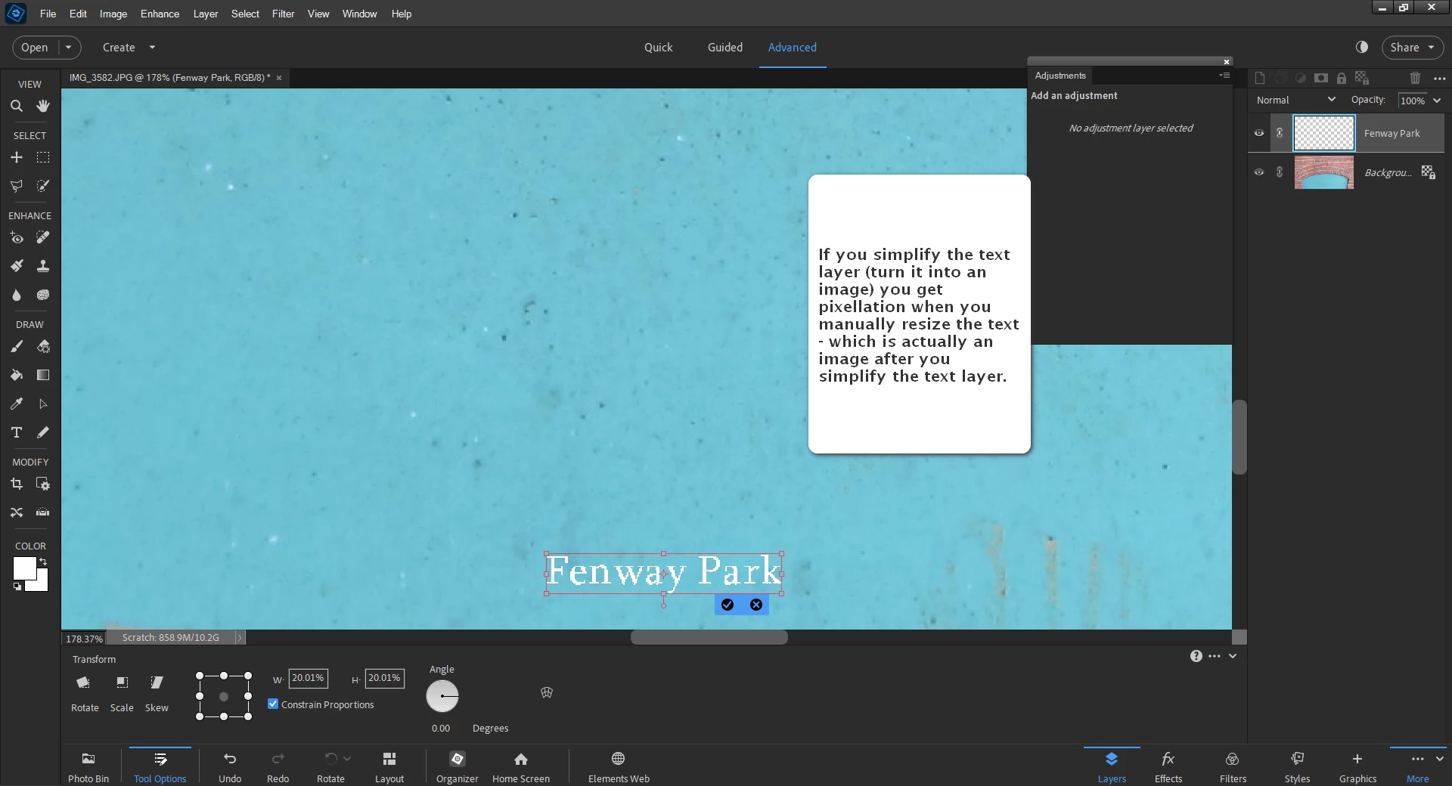Image resolution: width=1452 pixels, height=786 pixels.
Task: Open the Enhance menu
Action: coord(160,14)
